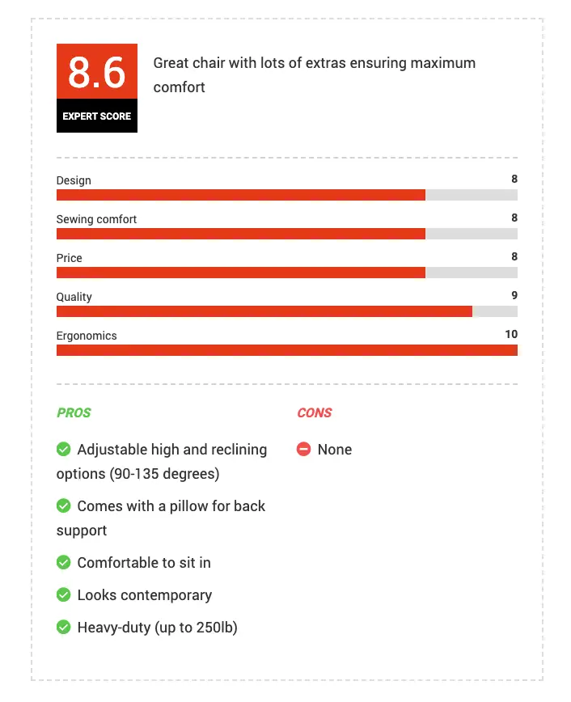Click the Sewing comfort rating bar

pyautogui.click(x=287, y=234)
